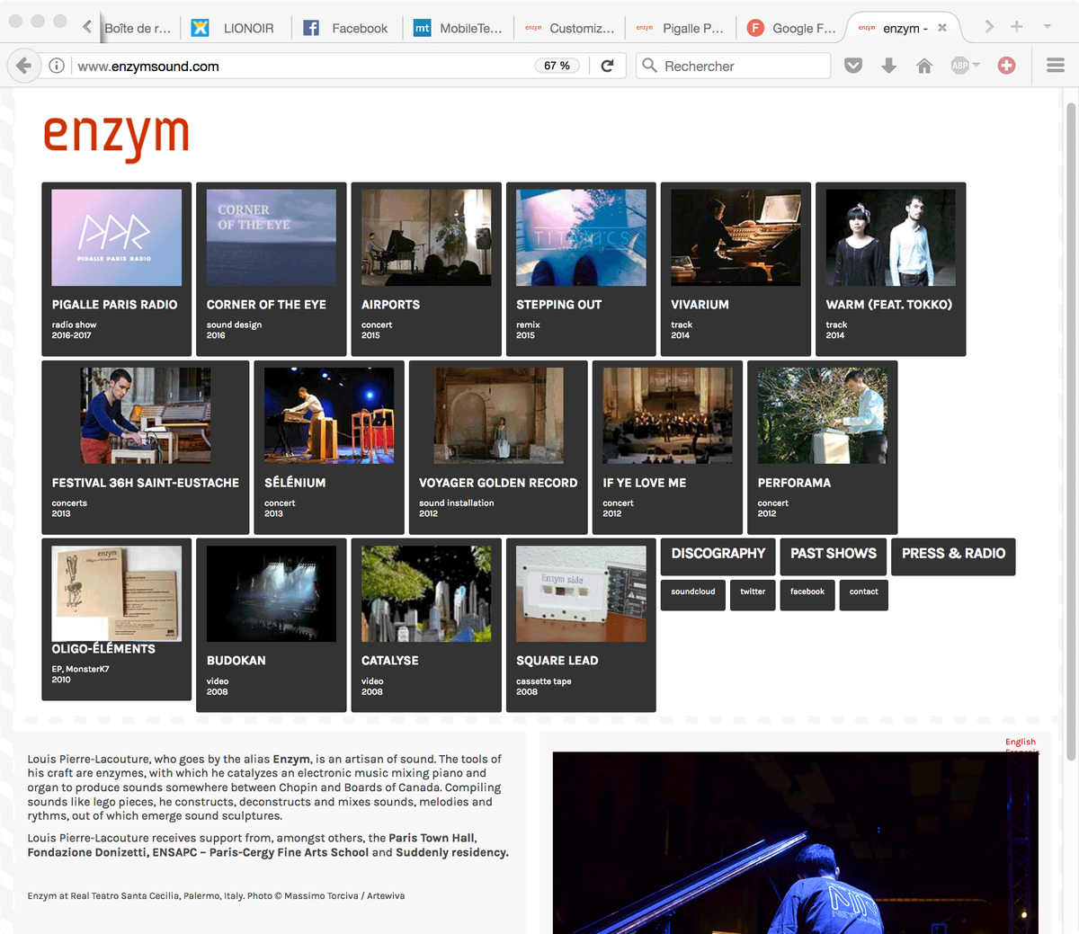Open the Oligo-Éléments EP thumbnail

pos(117,593)
